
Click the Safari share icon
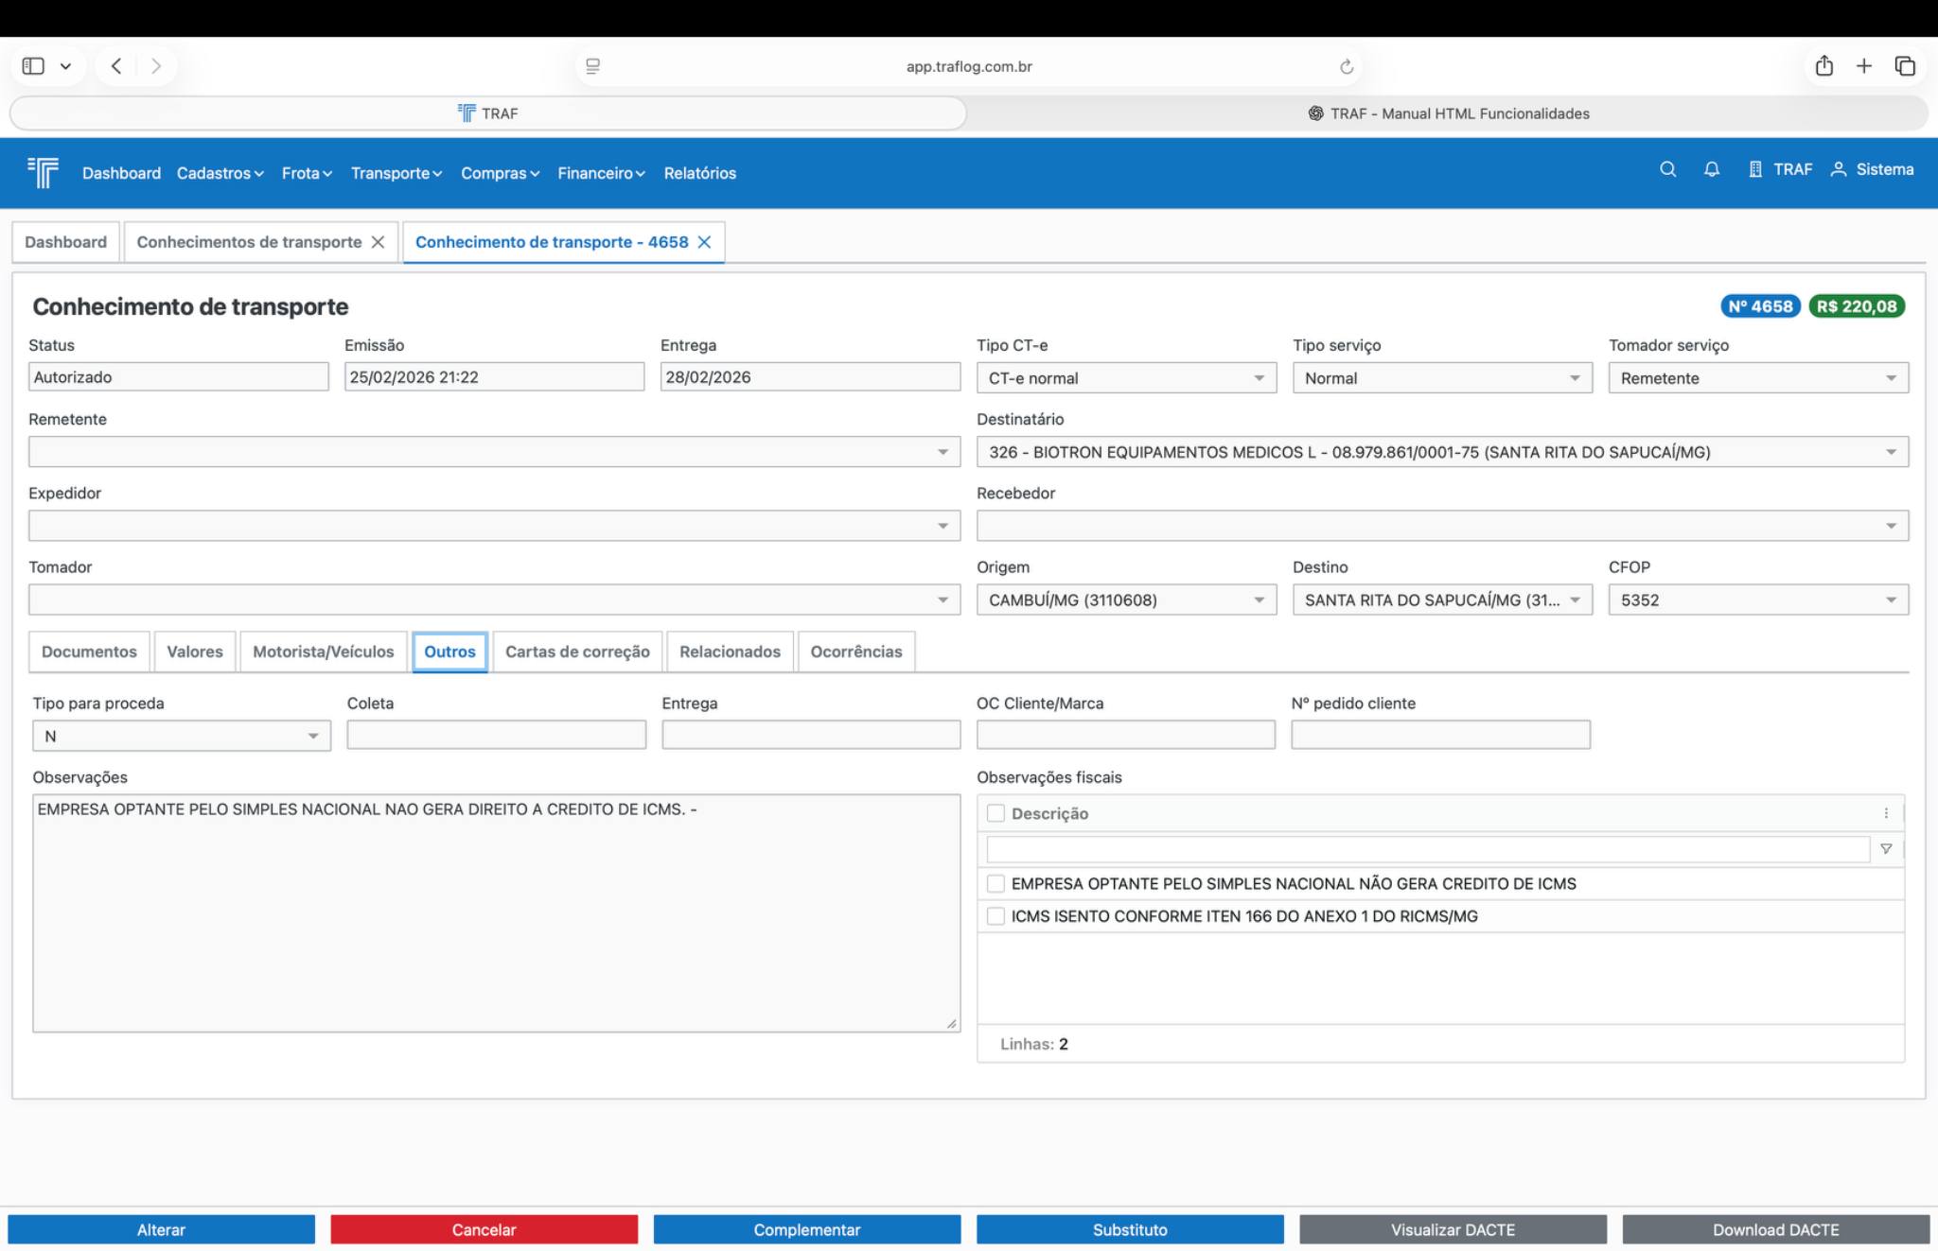point(1823,66)
